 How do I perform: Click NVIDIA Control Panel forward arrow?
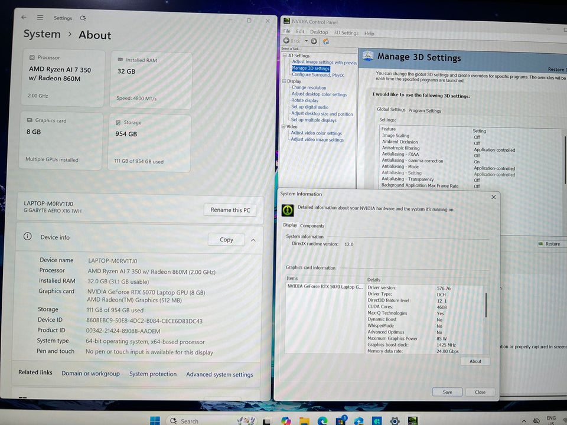tap(314, 41)
